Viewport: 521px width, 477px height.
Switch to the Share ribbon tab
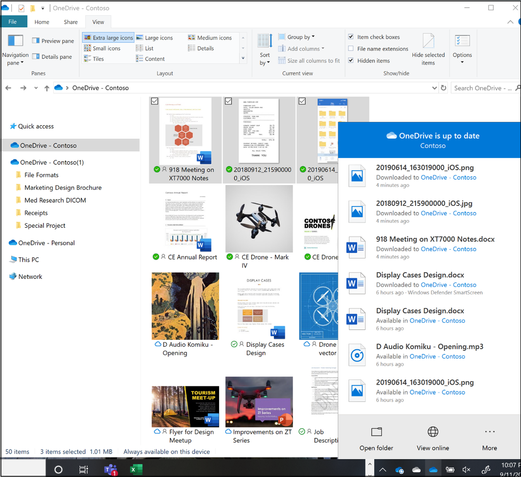[x=71, y=22]
